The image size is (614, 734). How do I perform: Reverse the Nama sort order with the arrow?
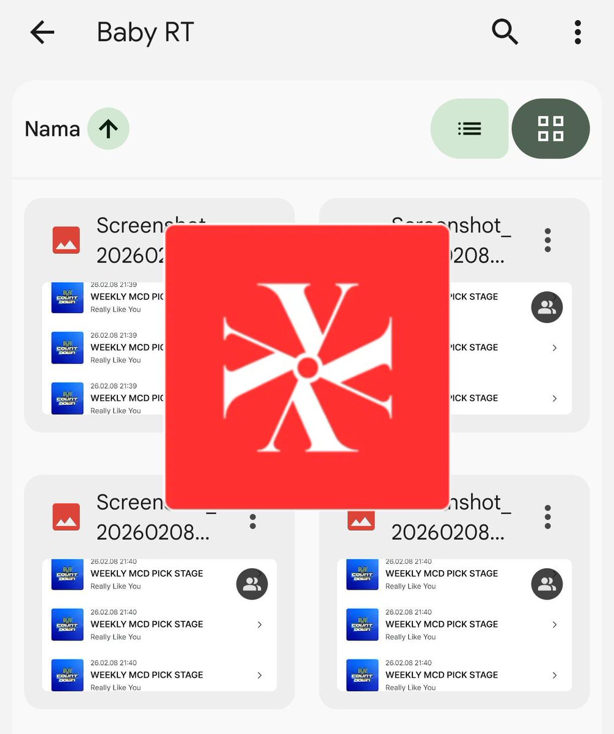pyautogui.click(x=108, y=128)
